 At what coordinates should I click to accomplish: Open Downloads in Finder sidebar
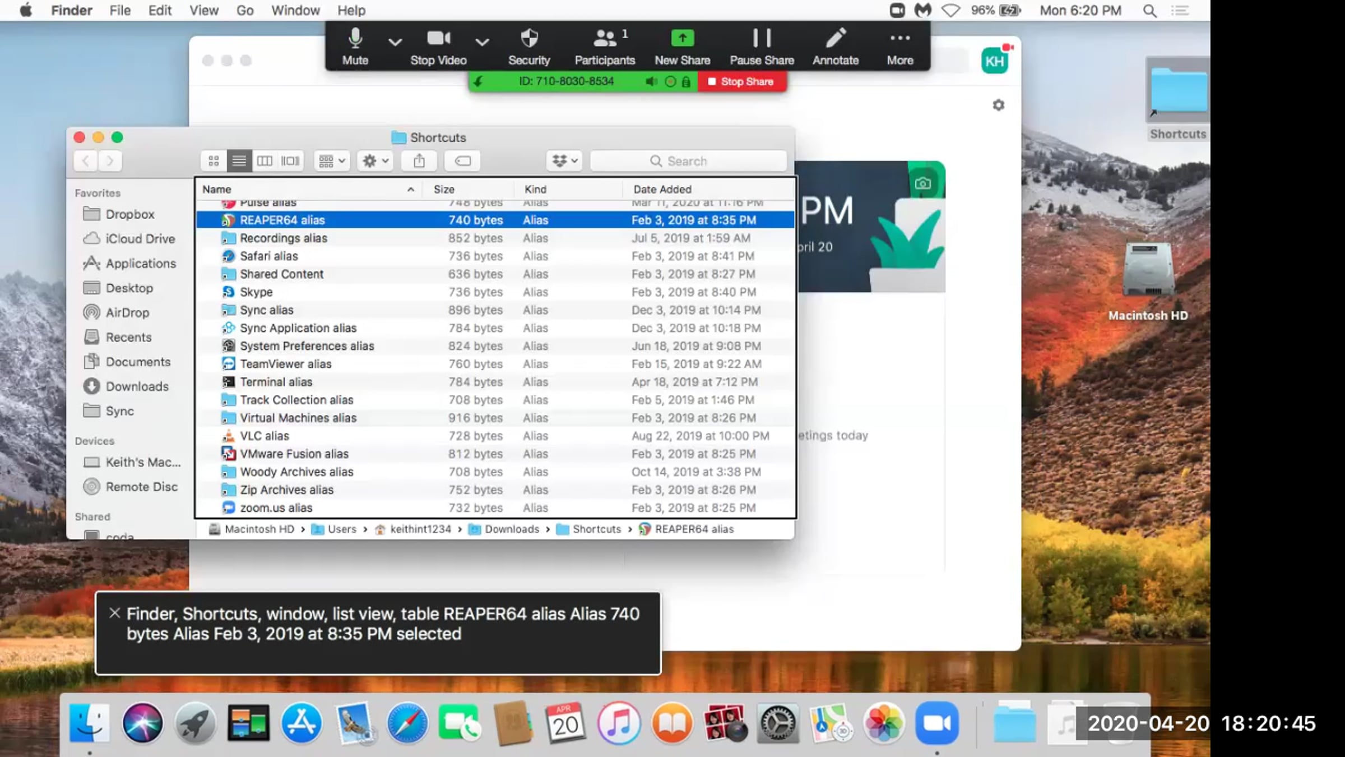[x=137, y=386]
